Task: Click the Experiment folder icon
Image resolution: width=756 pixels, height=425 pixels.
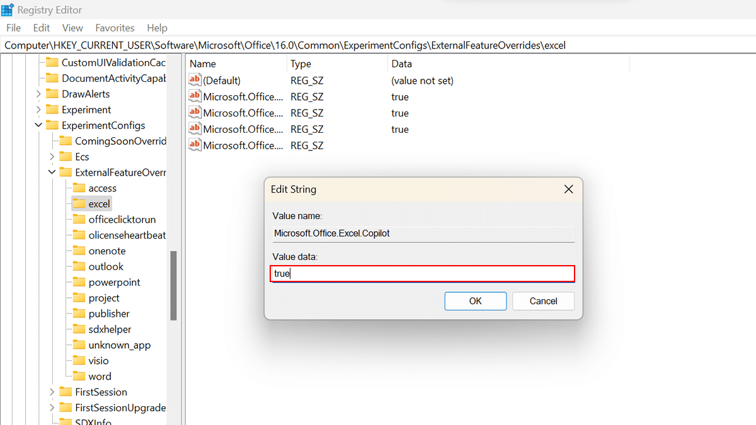Action: click(x=52, y=110)
